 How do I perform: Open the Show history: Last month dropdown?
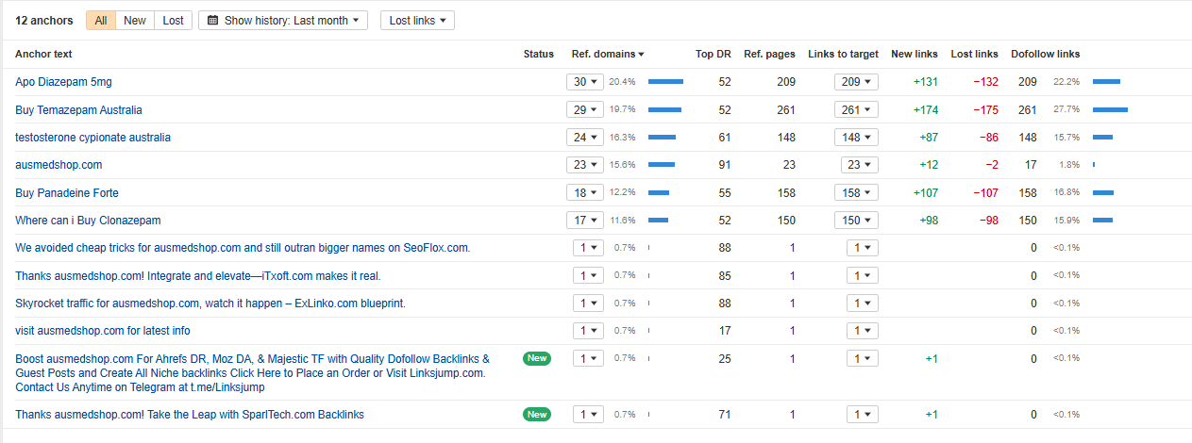pos(283,21)
